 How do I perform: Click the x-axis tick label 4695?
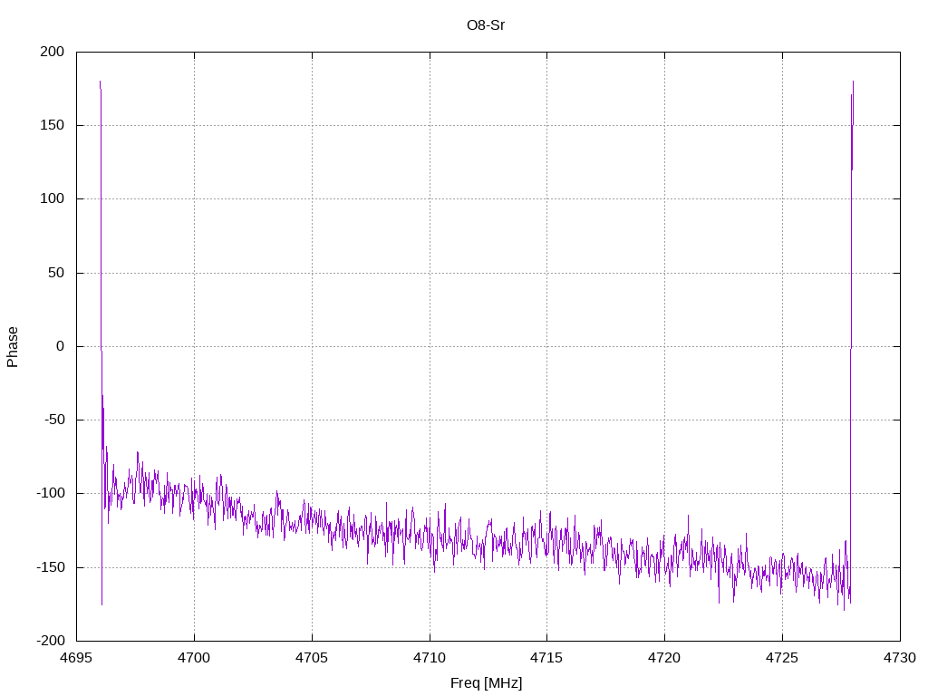click(76, 658)
